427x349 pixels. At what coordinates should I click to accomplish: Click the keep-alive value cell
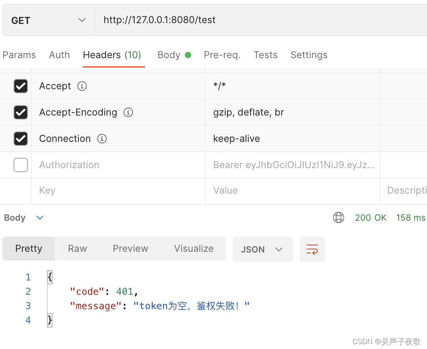292,139
